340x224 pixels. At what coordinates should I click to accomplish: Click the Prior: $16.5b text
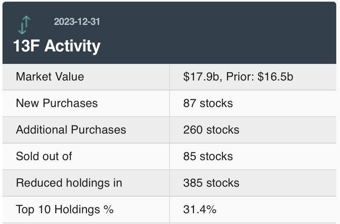260,77
